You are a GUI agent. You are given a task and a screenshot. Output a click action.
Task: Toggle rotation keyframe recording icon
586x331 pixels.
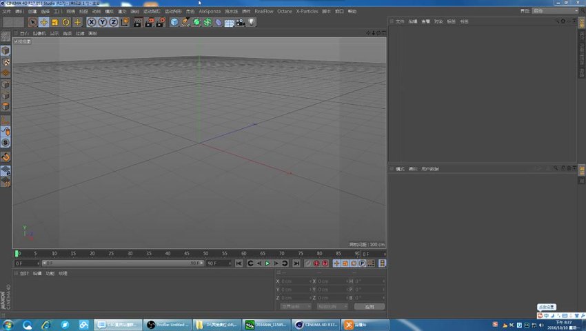[354, 263]
